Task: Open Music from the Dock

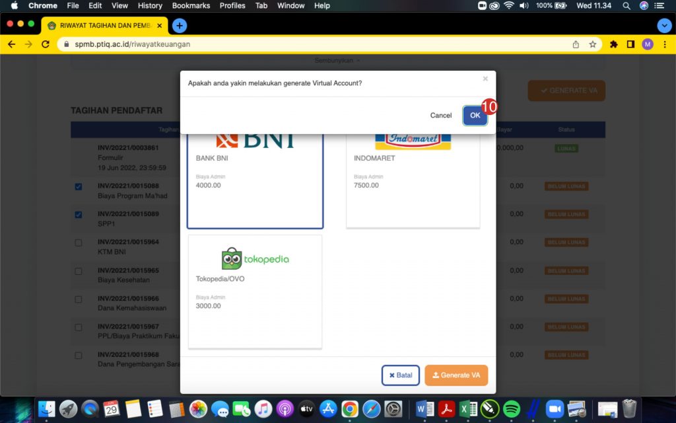Action: pos(263,409)
